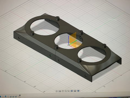The width and height of the screenshot is (130, 98).
Task: Expand the Display Settings dropdown arrow
Action: [x=73, y=91]
